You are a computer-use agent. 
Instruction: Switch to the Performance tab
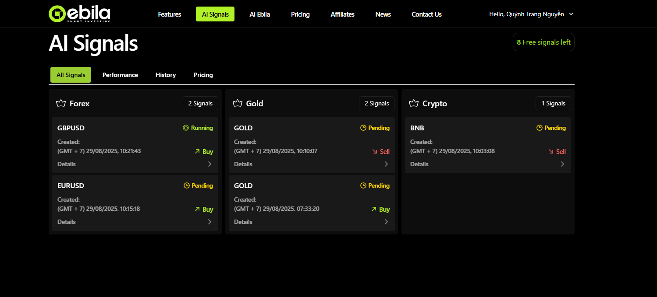[x=120, y=75]
